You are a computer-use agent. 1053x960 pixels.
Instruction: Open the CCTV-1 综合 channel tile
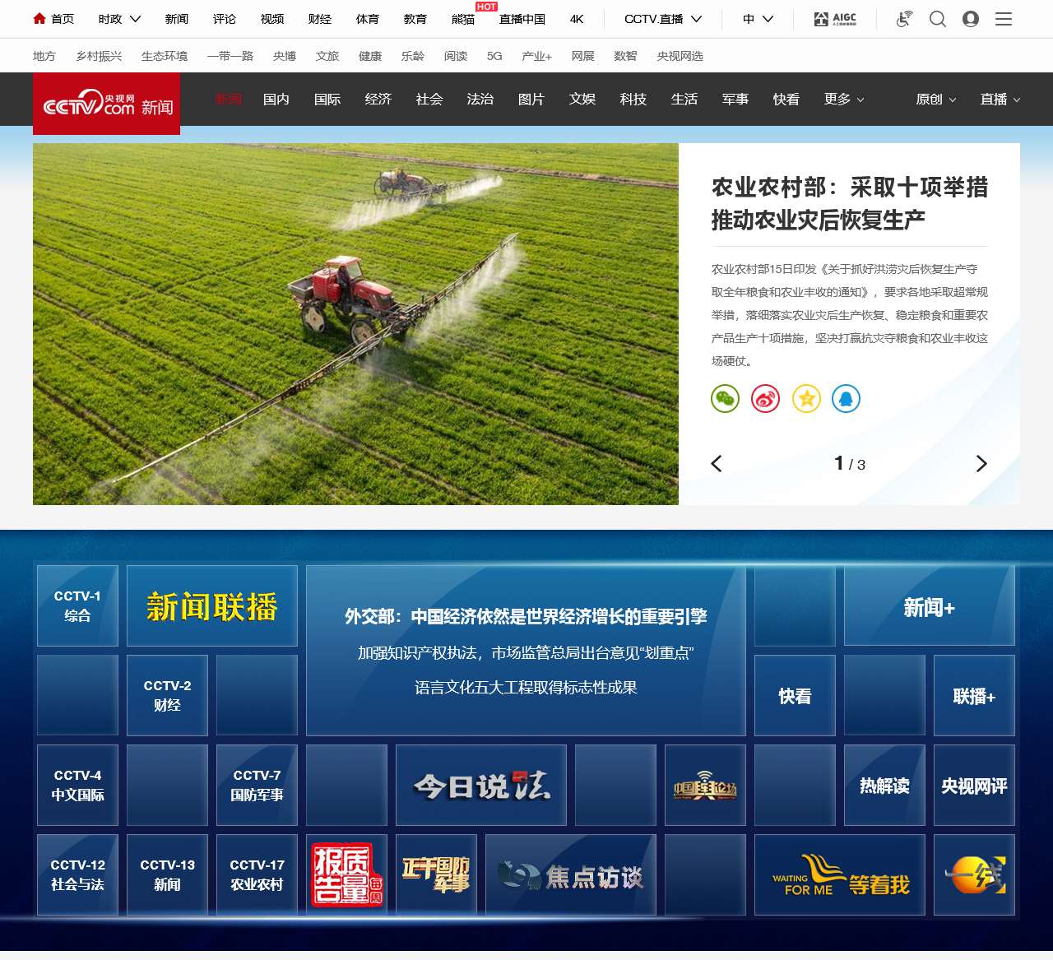click(77, 605)
